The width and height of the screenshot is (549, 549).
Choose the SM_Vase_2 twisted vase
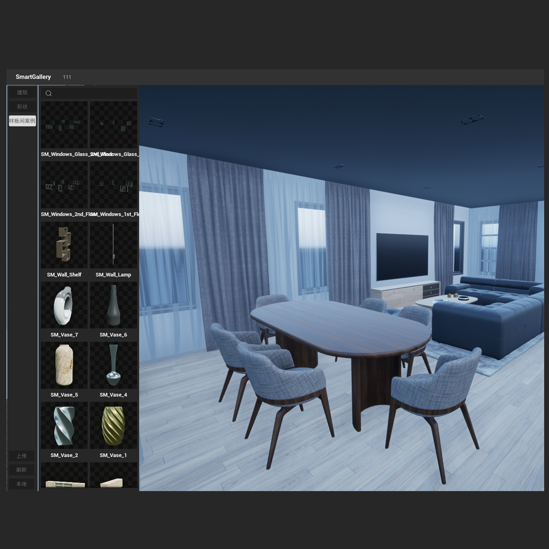pos(64,426)
